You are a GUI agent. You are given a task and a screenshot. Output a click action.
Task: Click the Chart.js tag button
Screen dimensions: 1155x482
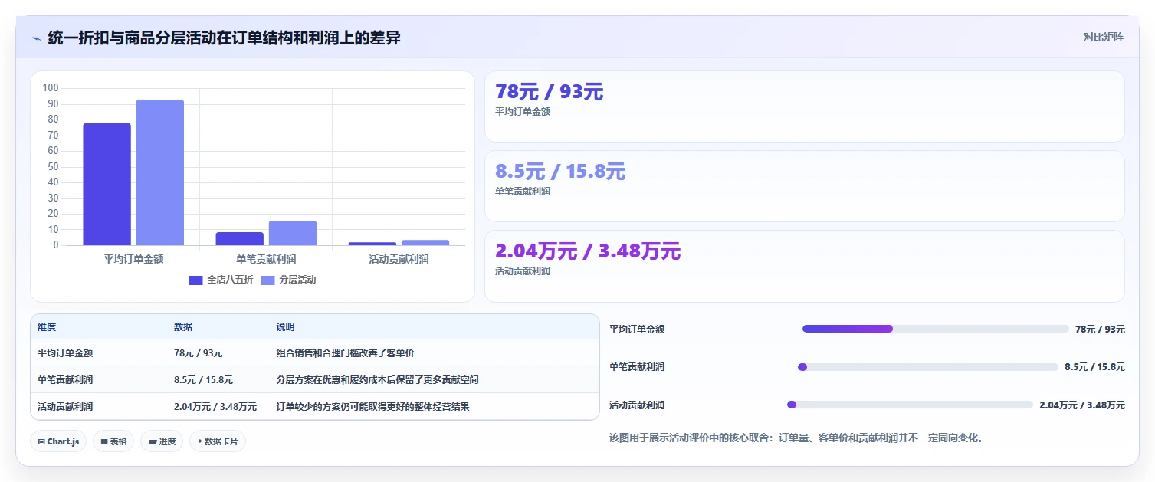click(x=58, y=441)
